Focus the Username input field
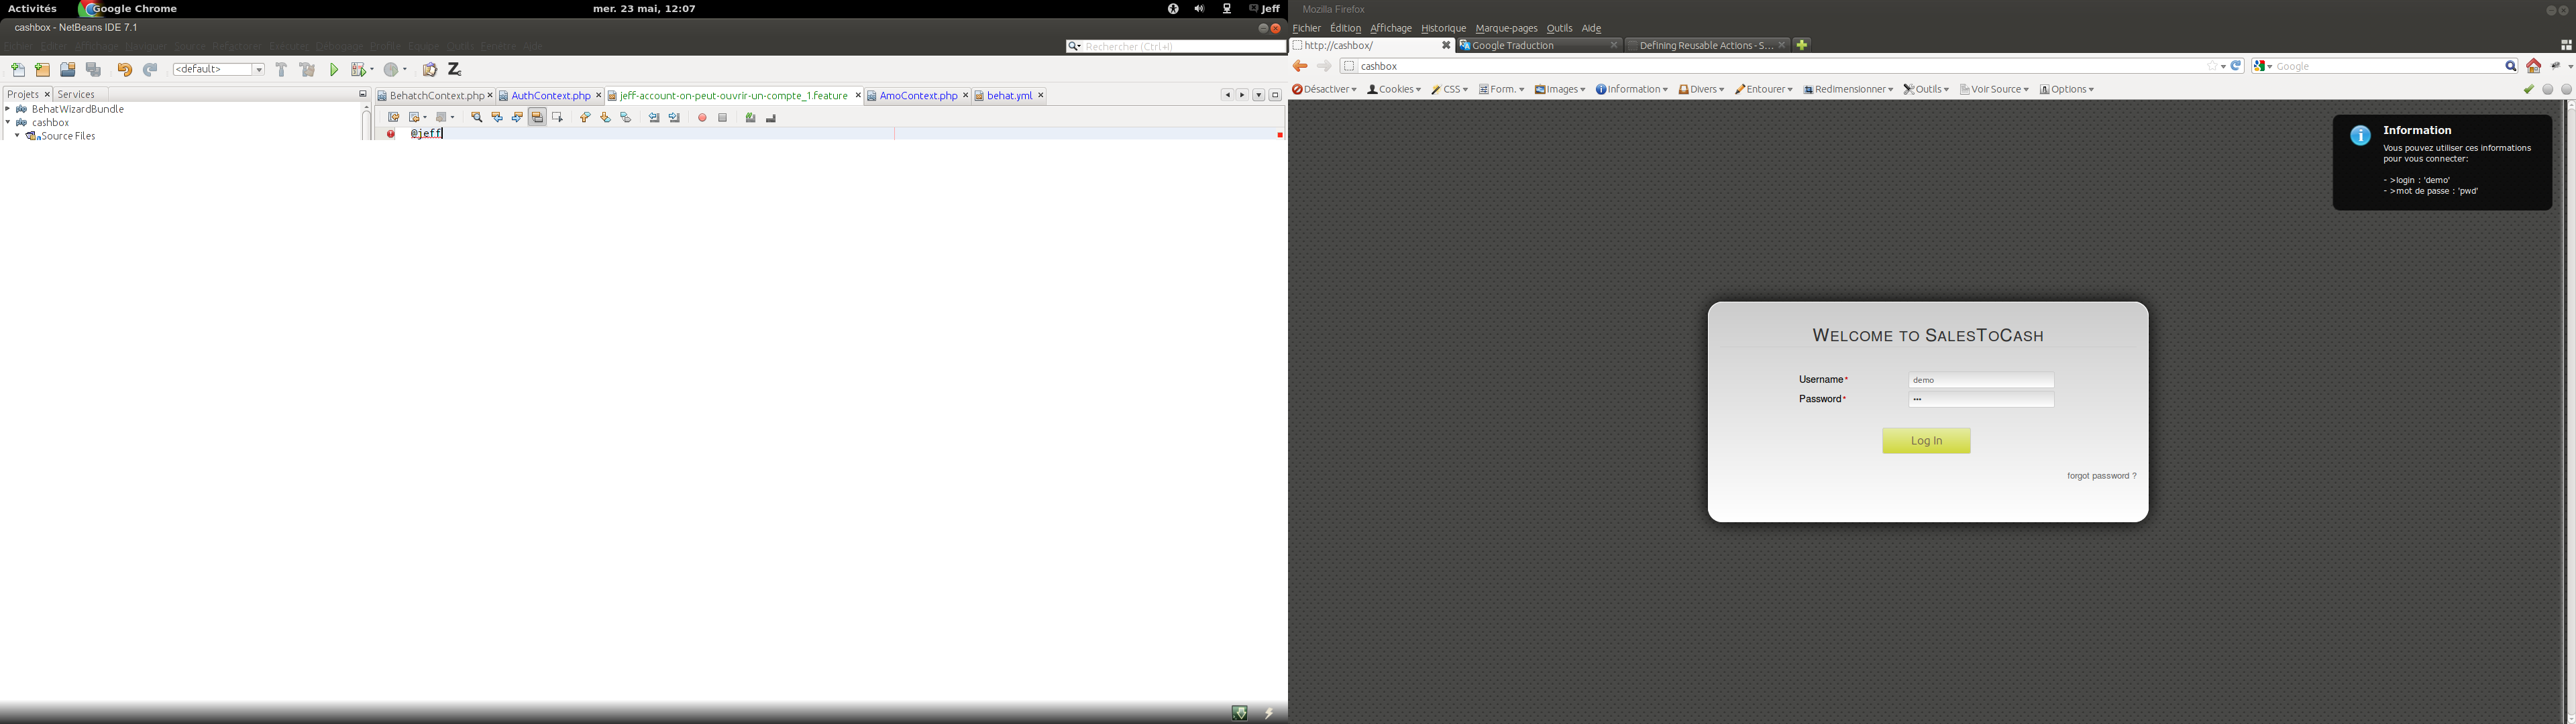The image size is (2576, 724). 1981,380
